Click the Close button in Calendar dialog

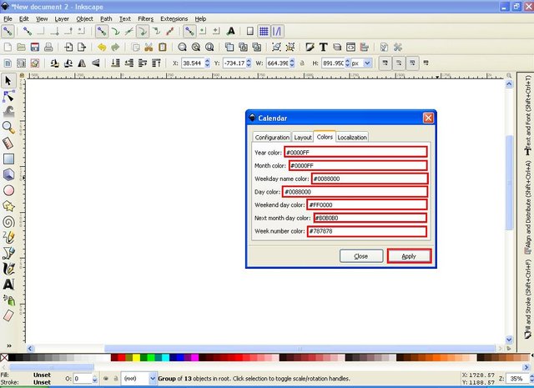361,256
